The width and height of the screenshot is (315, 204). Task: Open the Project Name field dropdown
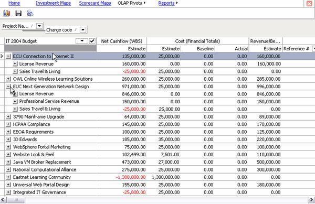coord(39,26)
